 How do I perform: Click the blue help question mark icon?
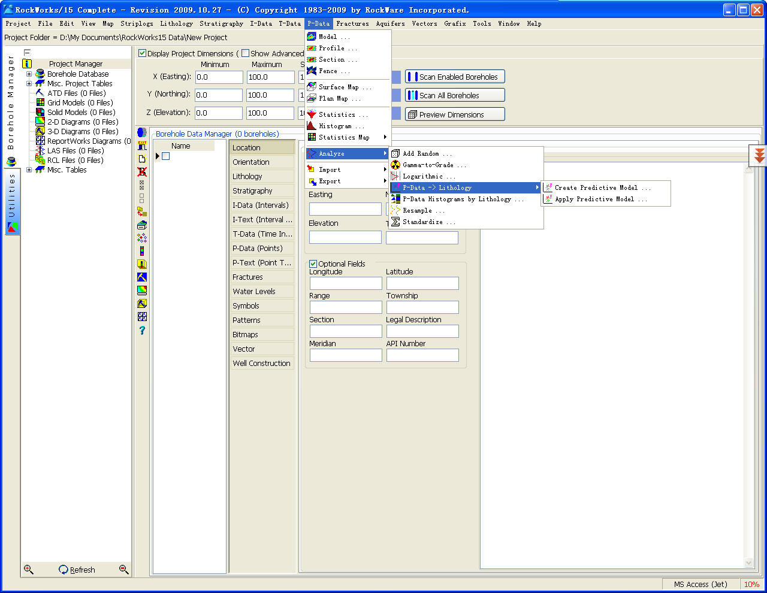point(142,330)
